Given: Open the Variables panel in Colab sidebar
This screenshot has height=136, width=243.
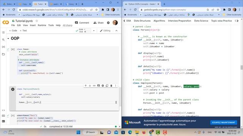Looking at the screenshot, I should (x=3, y=47).
